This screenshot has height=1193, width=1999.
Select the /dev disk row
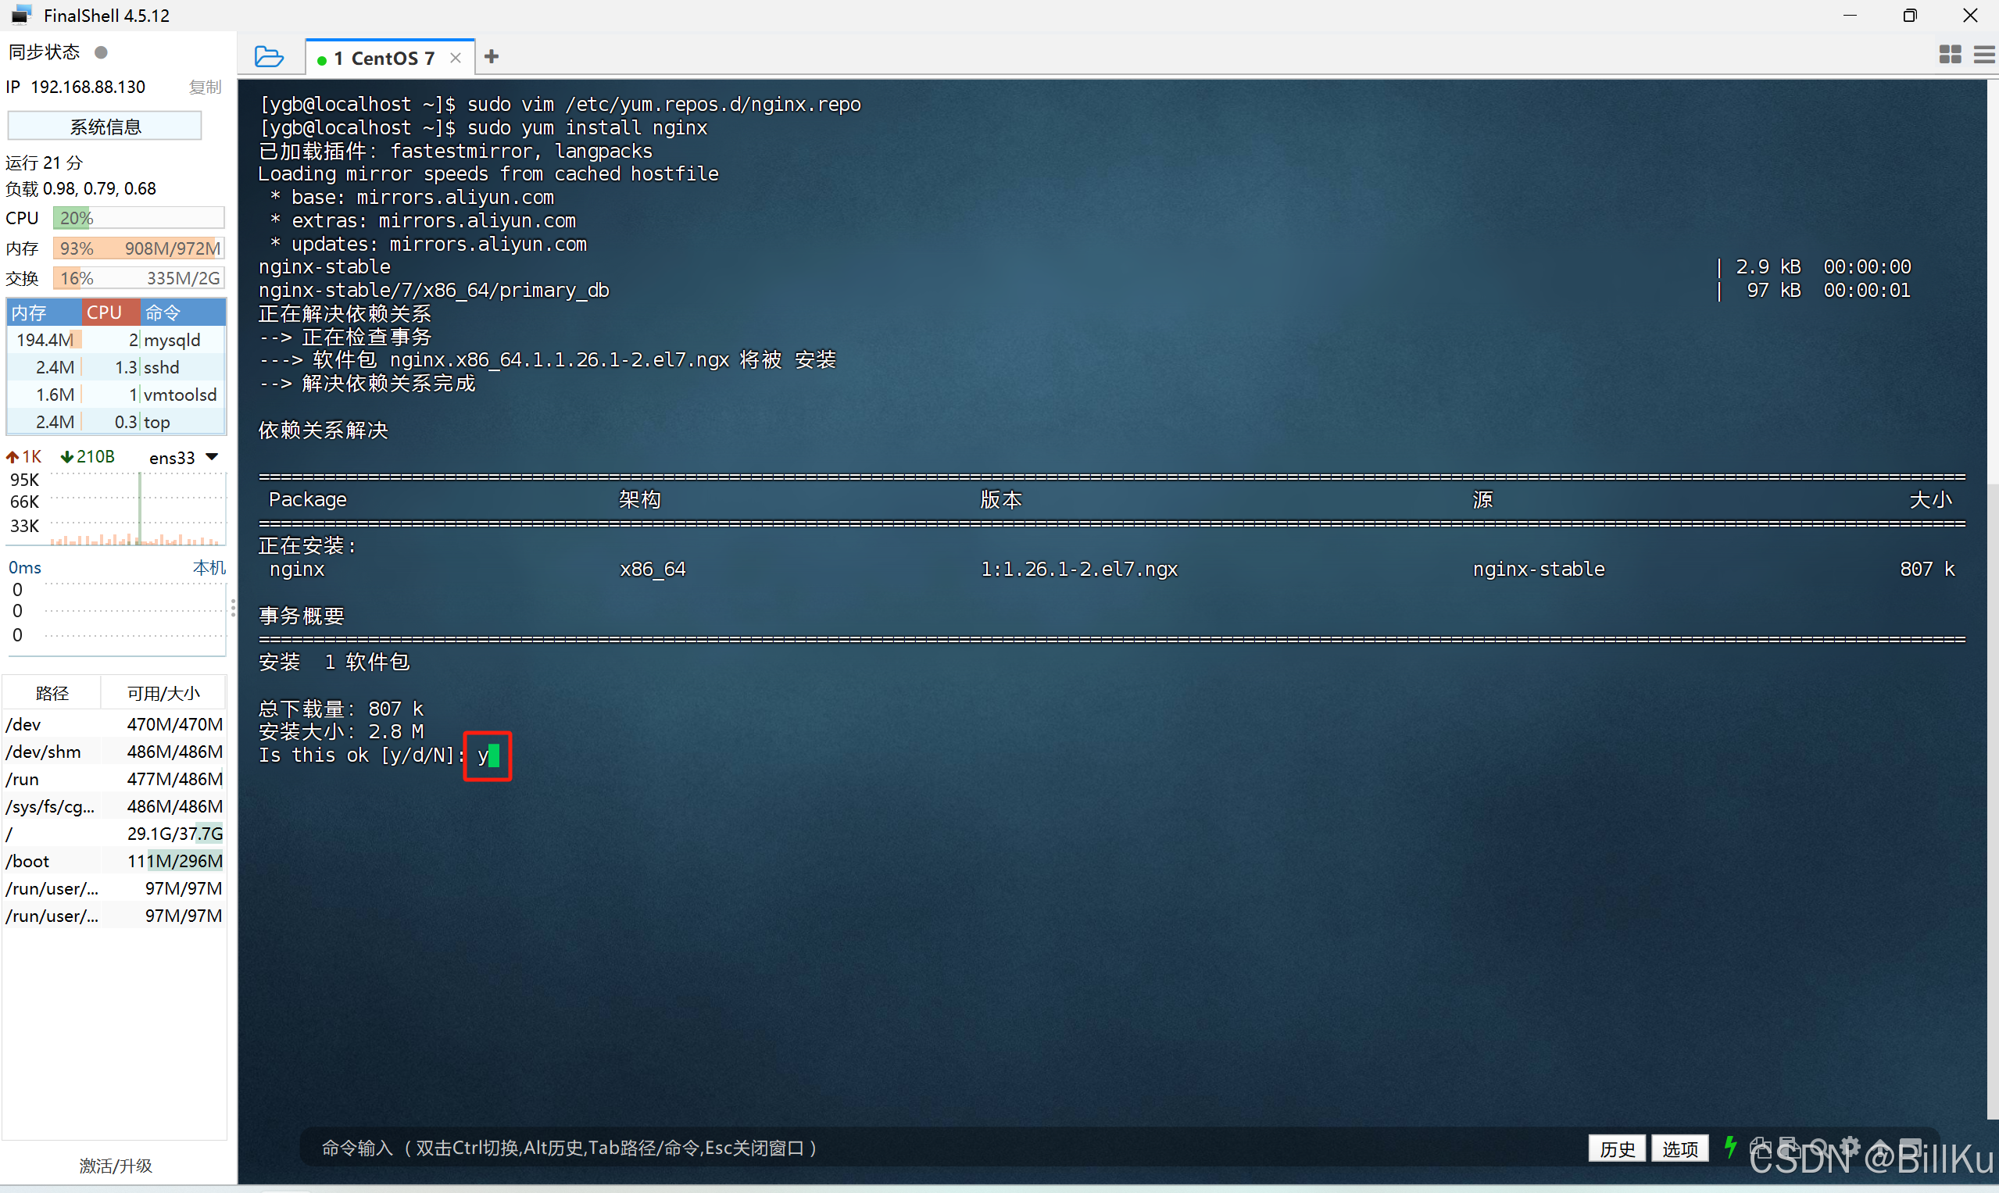pos(114,724)
